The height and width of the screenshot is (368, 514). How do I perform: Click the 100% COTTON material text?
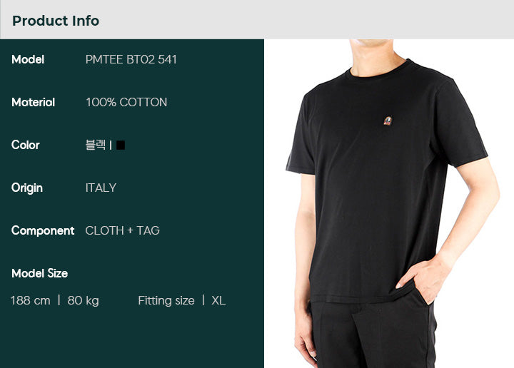click(x=126, y=102)
